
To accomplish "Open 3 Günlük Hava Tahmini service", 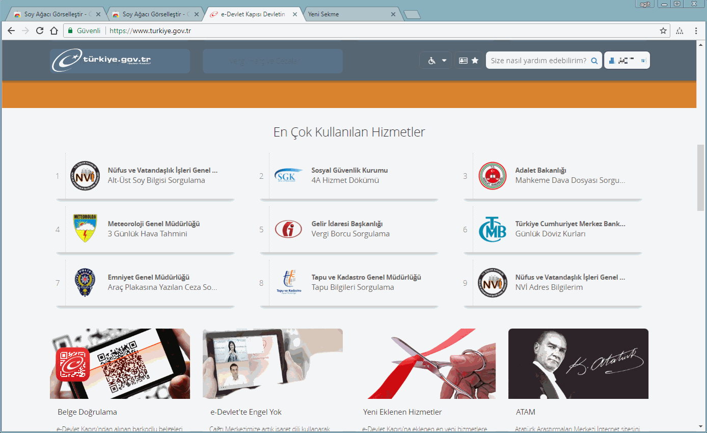I will pyautogui.click(x=148, y=234).
